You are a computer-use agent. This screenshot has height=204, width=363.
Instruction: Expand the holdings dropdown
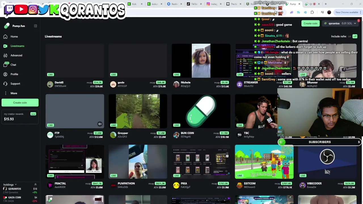[x=10, y=184]
